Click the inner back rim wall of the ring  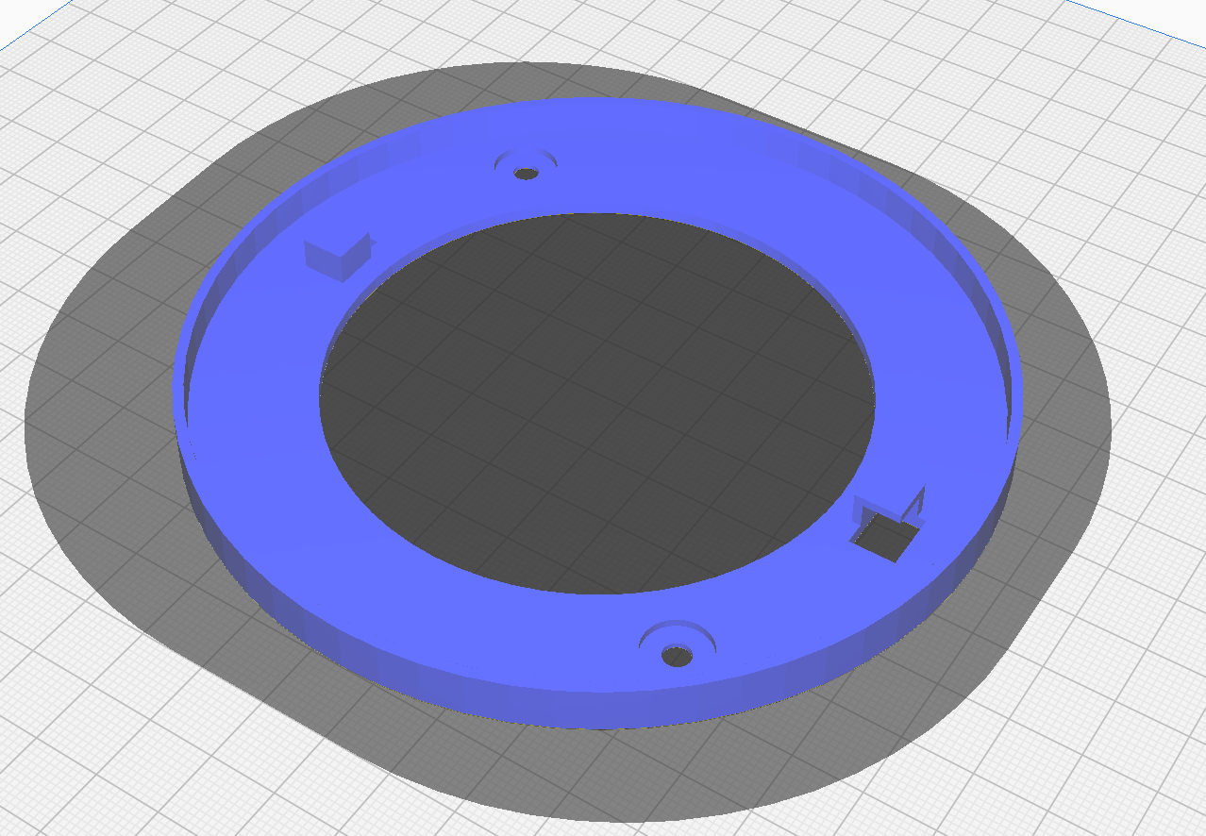tap(604, 111)
